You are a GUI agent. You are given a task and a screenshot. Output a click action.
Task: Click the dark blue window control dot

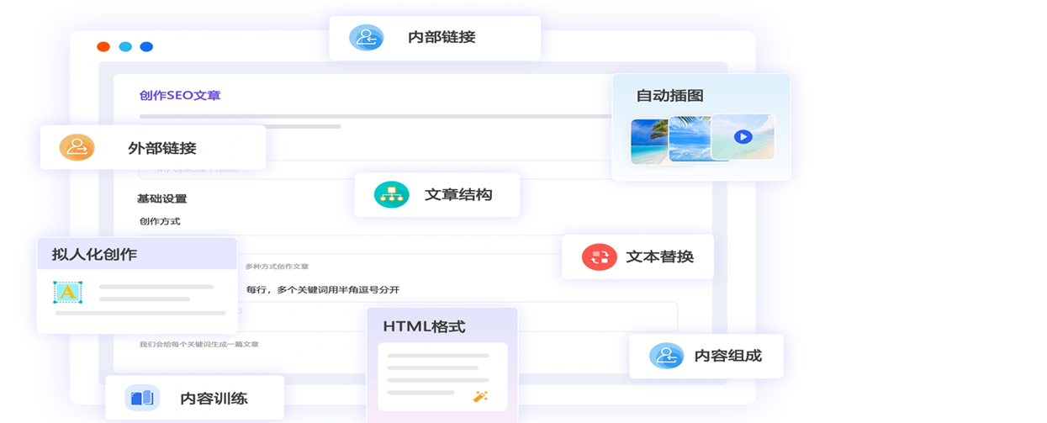(146, 47)
